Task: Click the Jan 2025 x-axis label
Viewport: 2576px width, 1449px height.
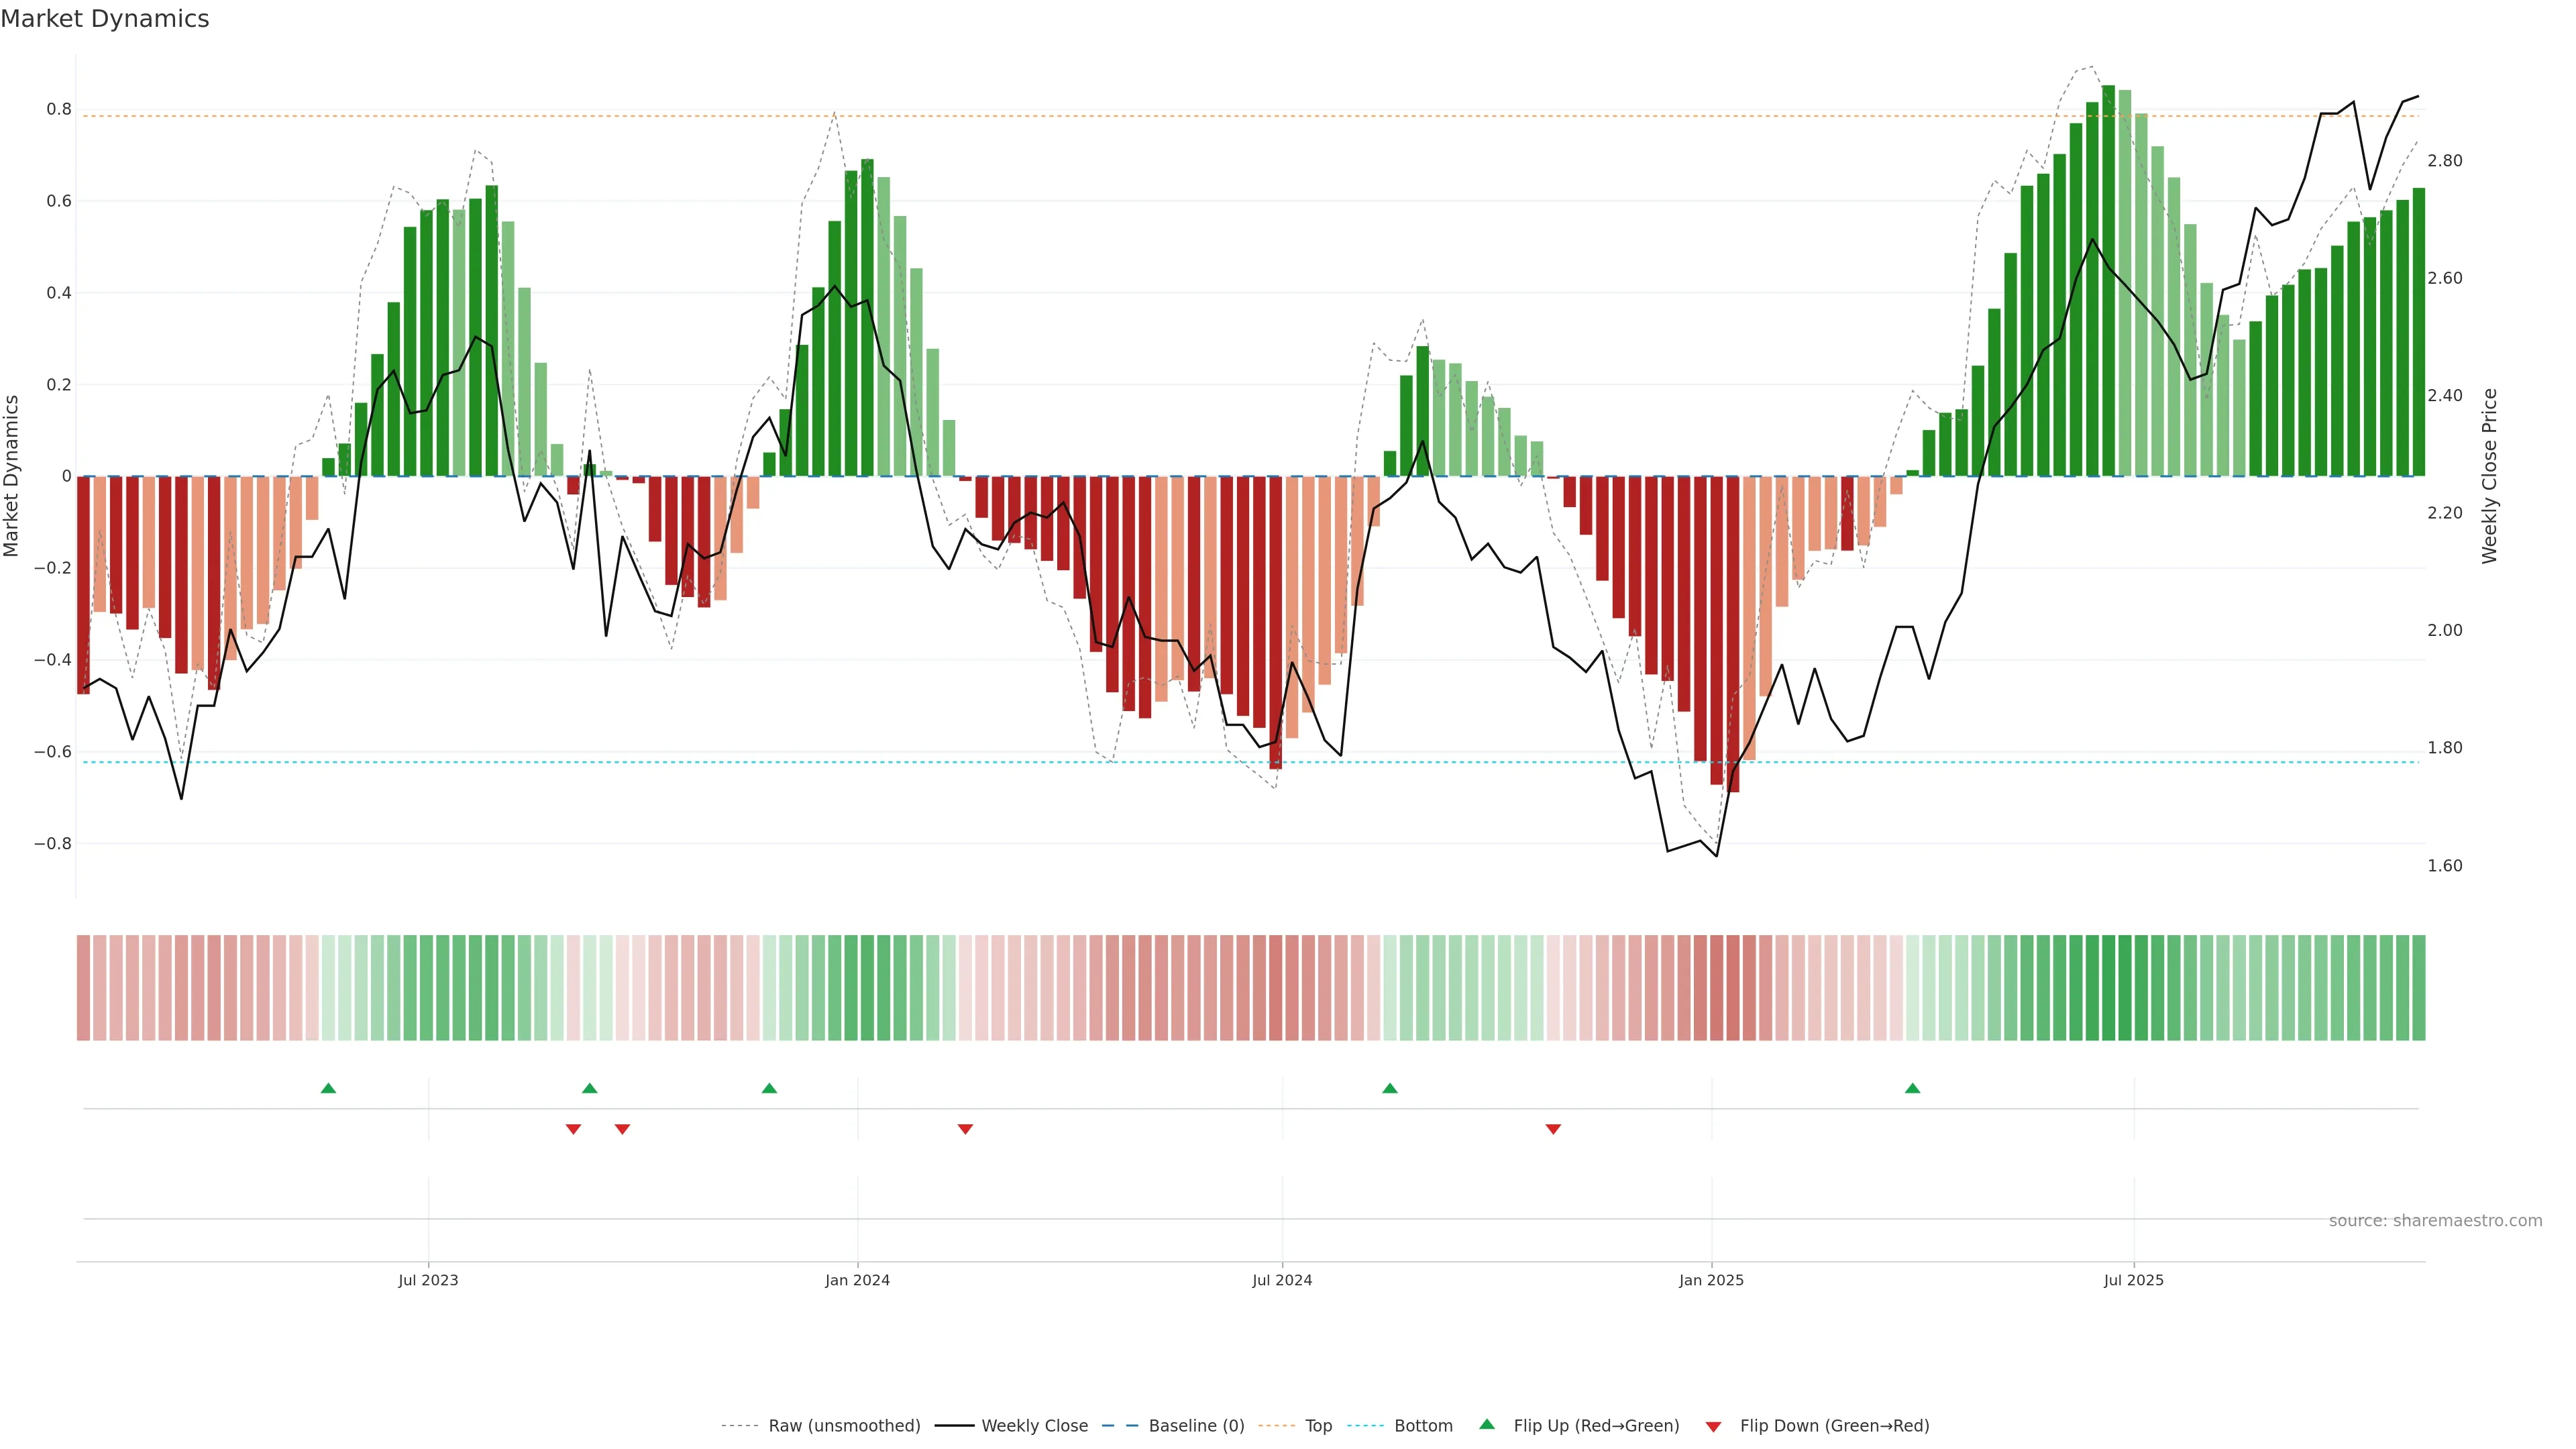Action: pos(1711,1280)
